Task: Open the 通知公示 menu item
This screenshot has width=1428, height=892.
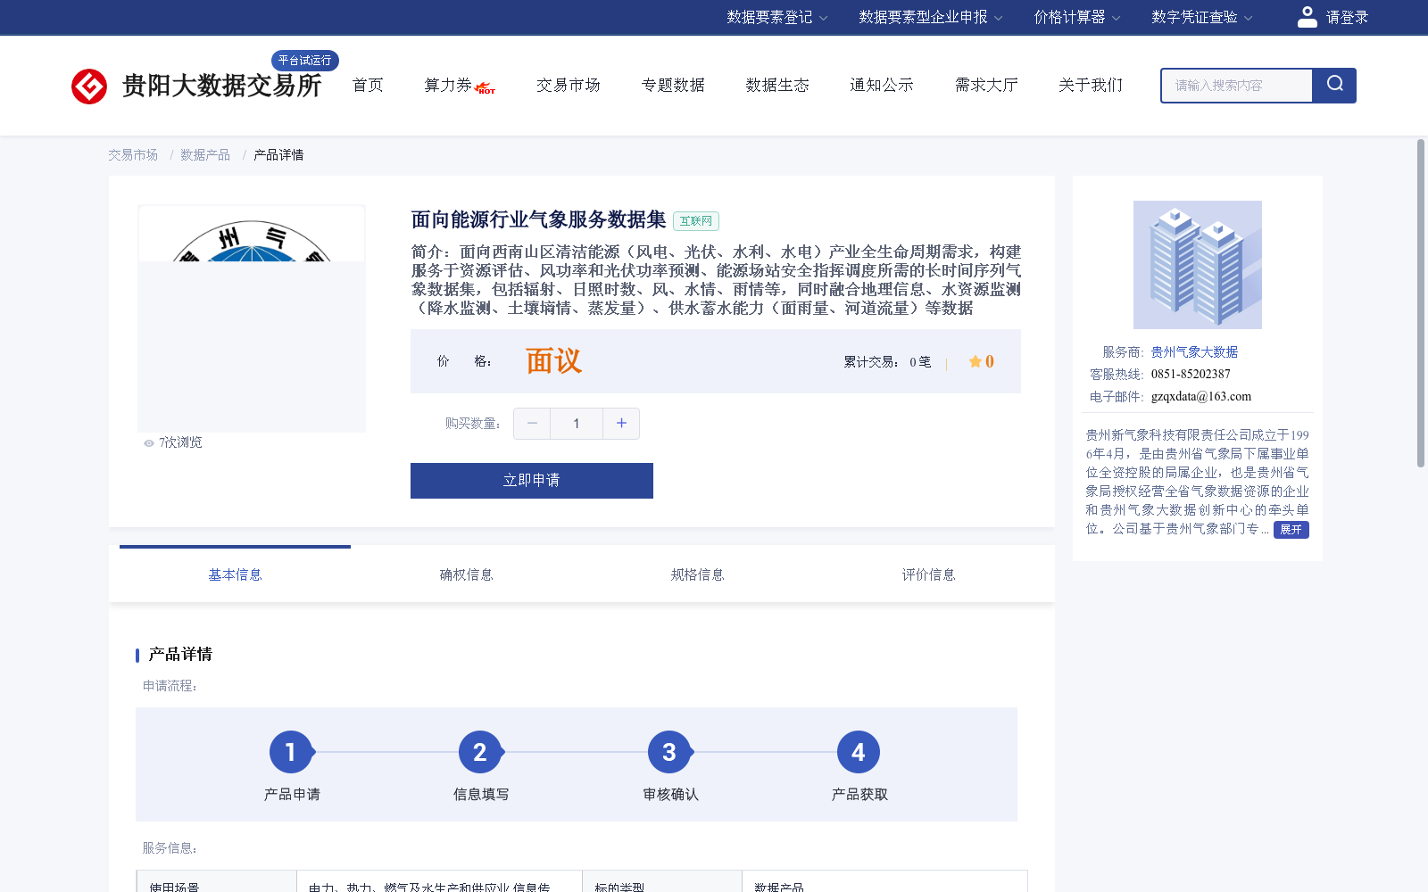Action: (882, 85)
